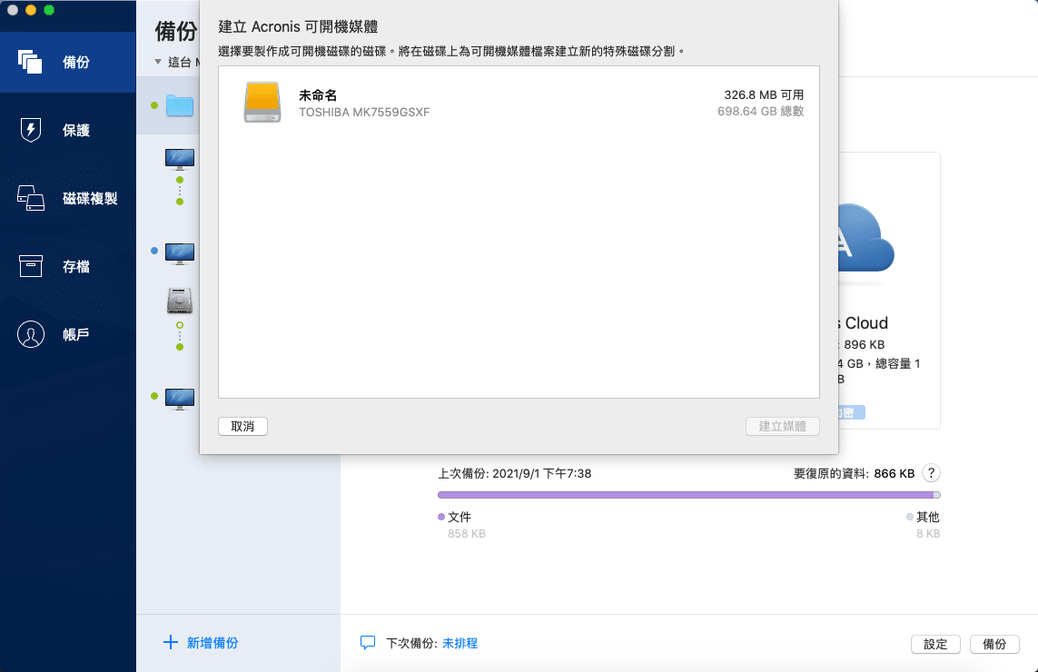Select the 未命名 drive entry

pos(519,103)
